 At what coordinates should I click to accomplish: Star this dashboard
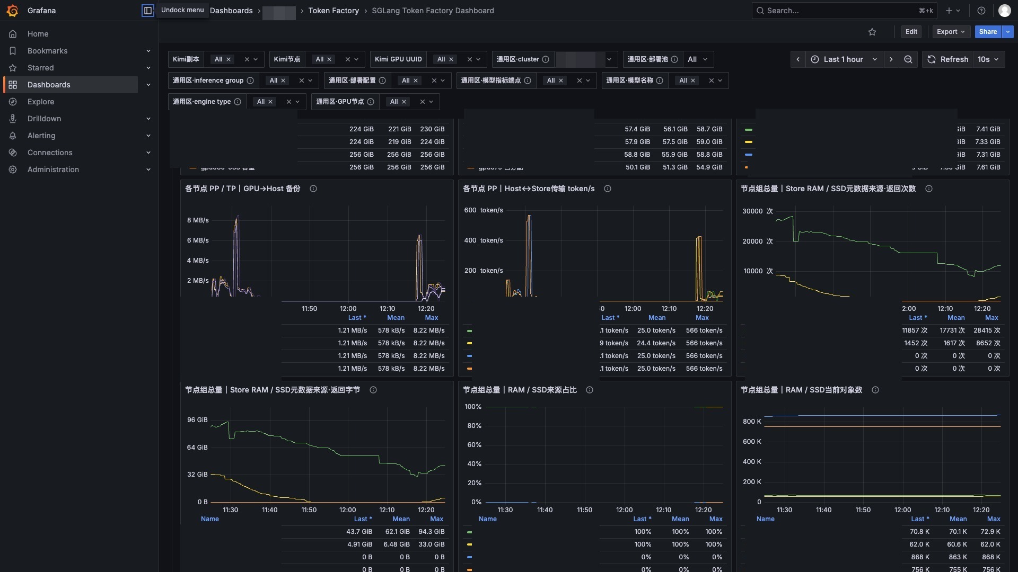tap(872, 32)
